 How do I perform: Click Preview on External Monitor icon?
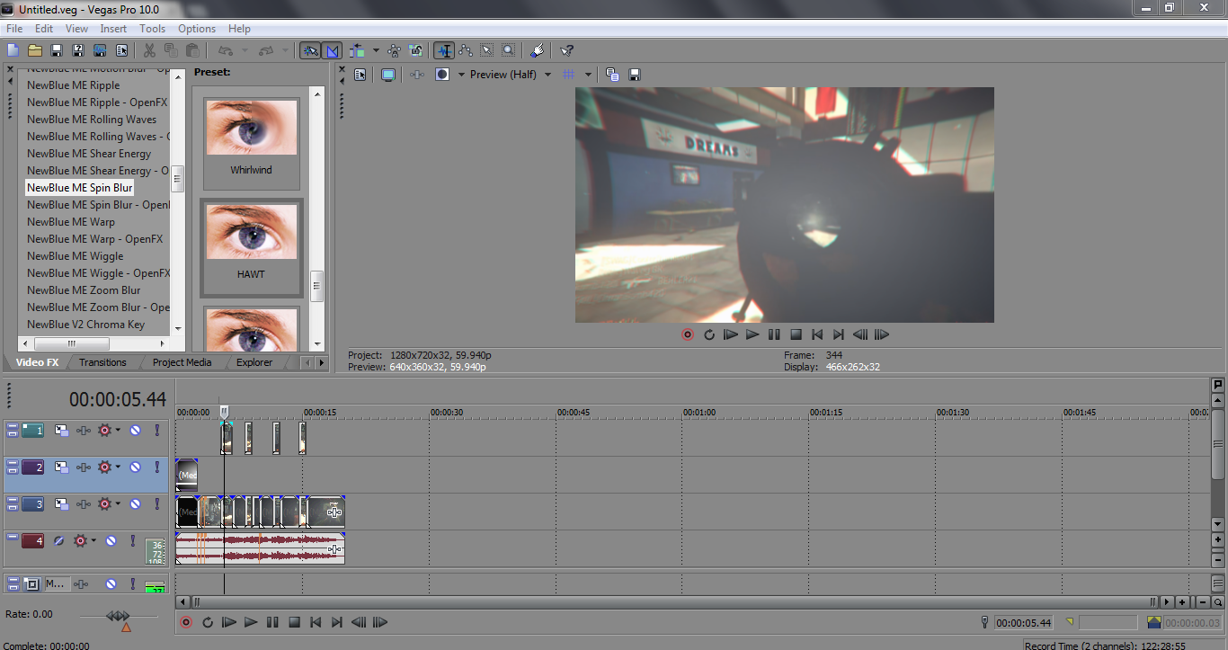tap(387, 75)
